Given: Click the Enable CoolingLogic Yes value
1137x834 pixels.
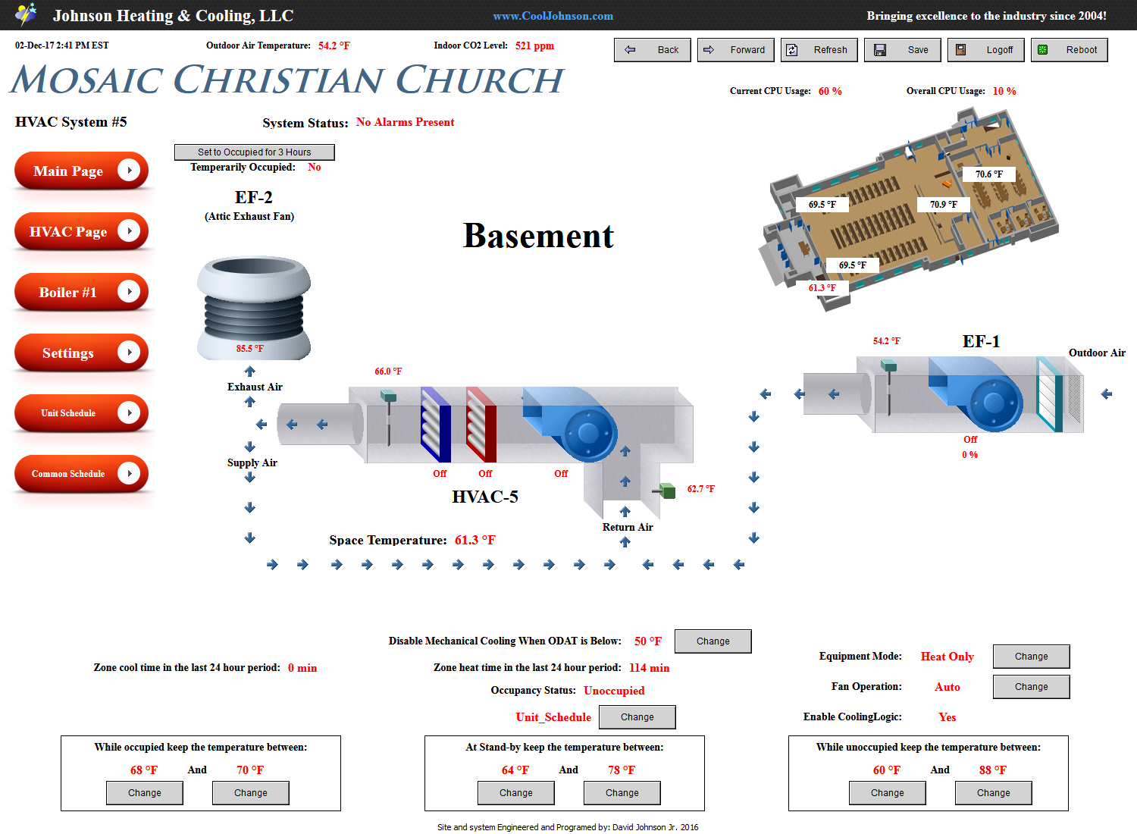Looking at the screenshot, I should [x=947, y=717].
